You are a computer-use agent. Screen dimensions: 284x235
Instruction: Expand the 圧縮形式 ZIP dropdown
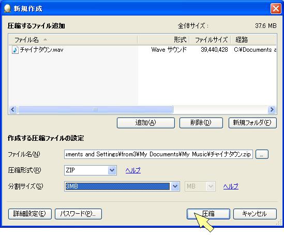click(x=112, y=170)
